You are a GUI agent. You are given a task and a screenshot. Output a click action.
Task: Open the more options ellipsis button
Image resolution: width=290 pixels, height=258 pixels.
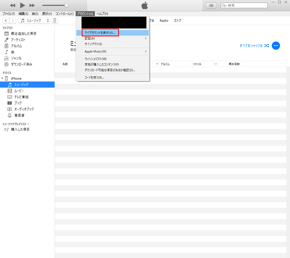click(276, 46)
